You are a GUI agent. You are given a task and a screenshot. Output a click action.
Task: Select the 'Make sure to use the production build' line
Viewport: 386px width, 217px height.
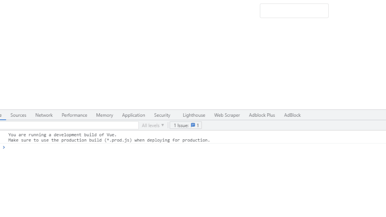point(109,140)
